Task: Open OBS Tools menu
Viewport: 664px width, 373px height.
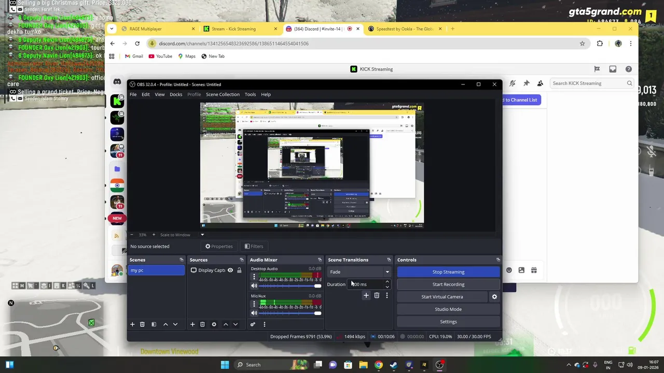Action: 250,94
